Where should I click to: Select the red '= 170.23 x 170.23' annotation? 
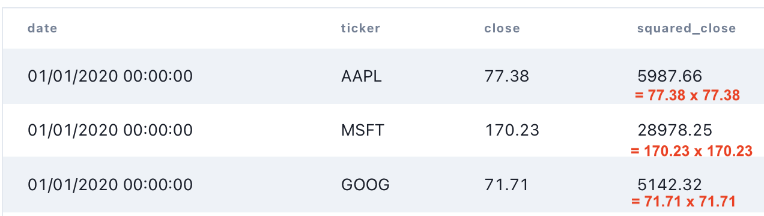pyautogui.click(x=691, y=151)
